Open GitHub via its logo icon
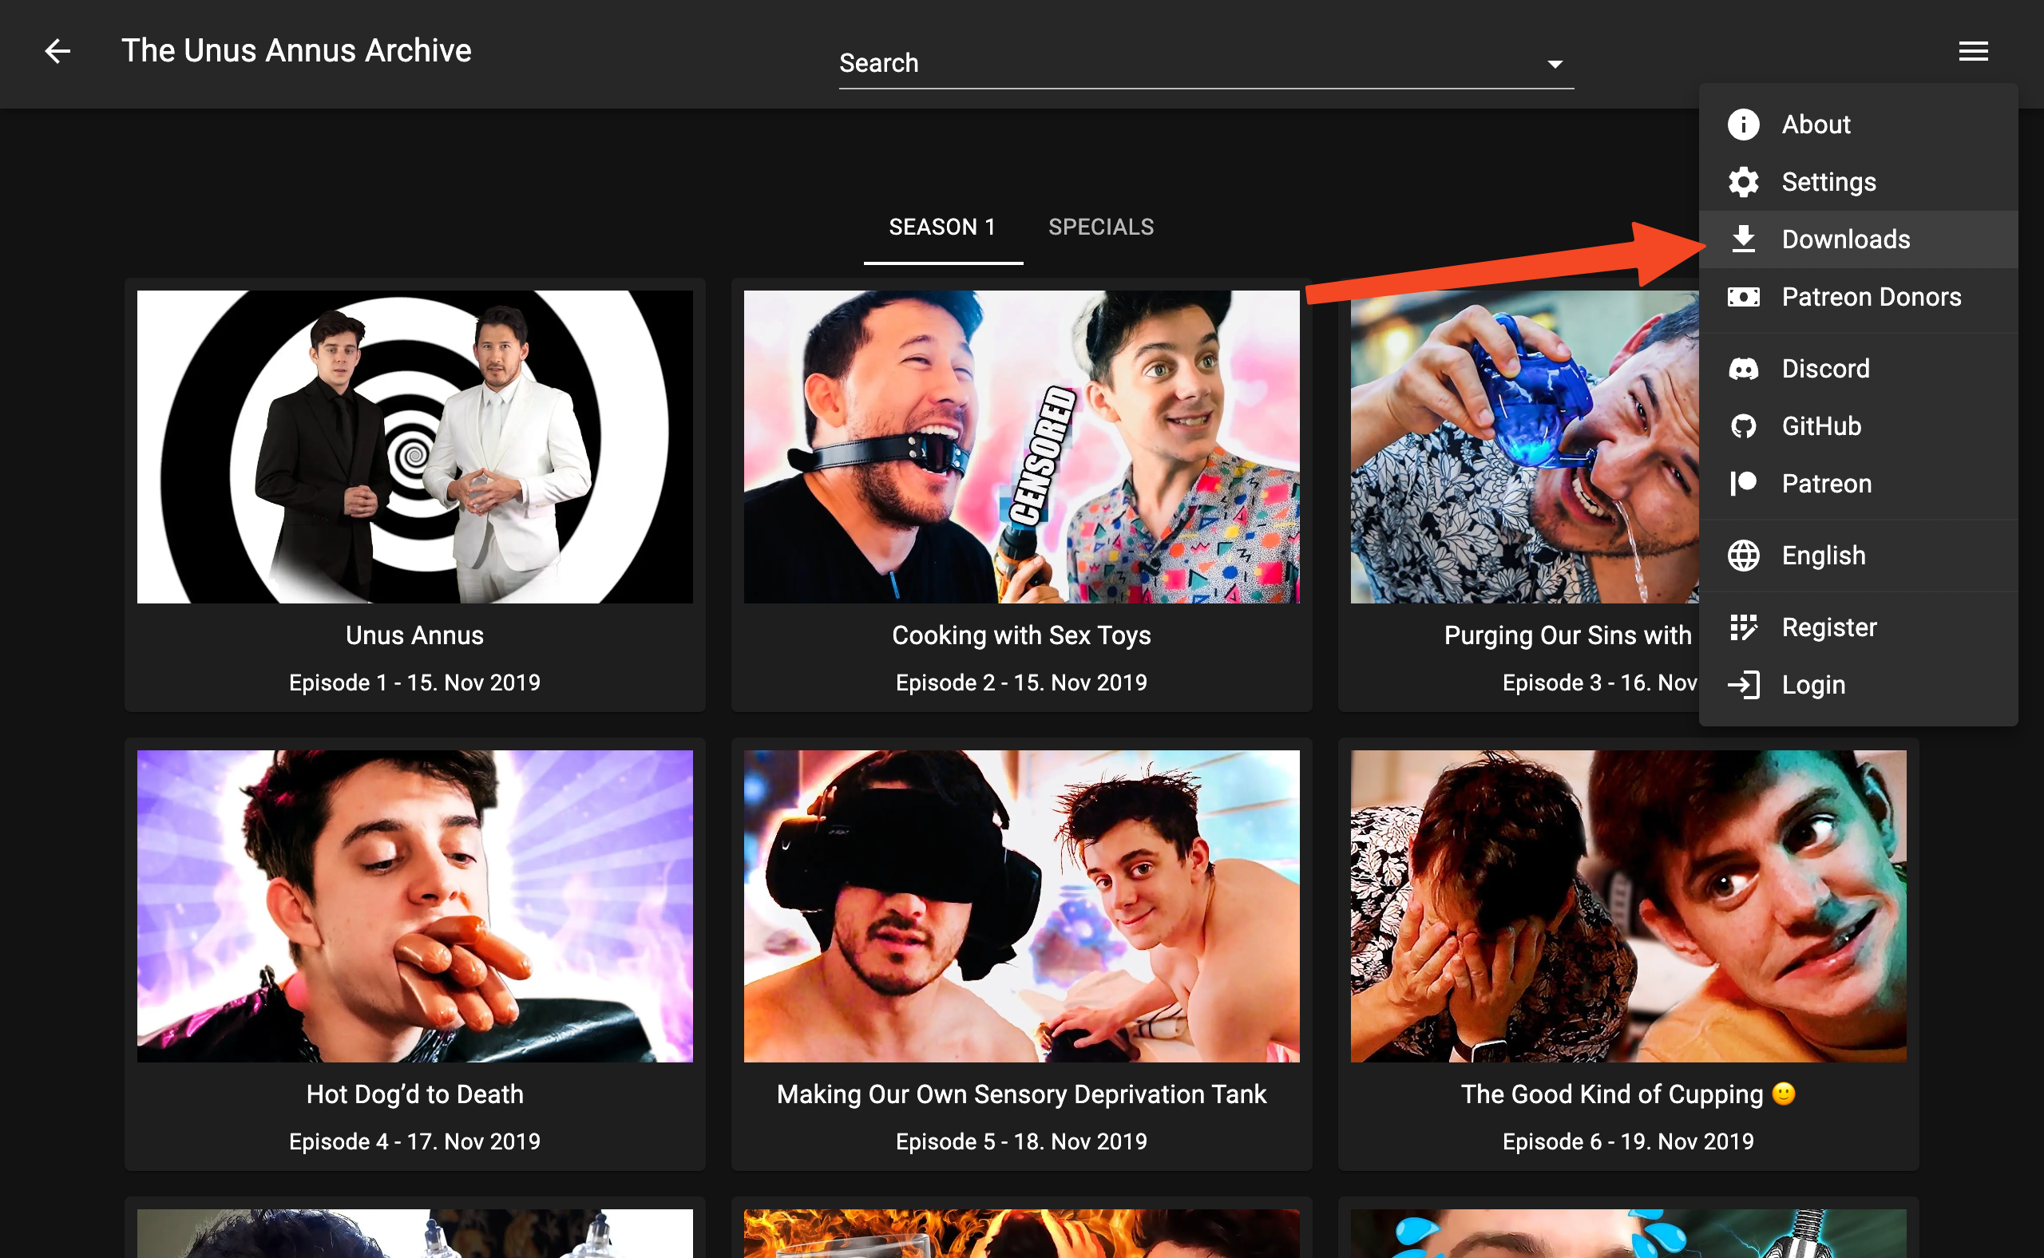This screenshot has height=1258, width=2044. [x=1745, y=426]
